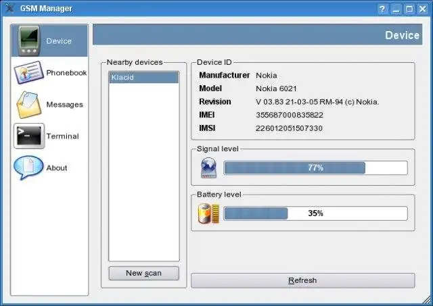Maximize the GSM Manager window
The image size is (433, 306).
[409, 9]
